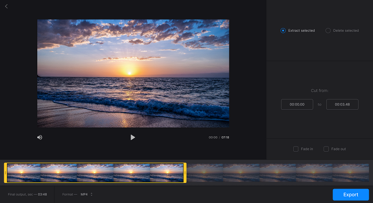
Task: Mute the video with the speaker icon
Action: click(x=40, y=137)
